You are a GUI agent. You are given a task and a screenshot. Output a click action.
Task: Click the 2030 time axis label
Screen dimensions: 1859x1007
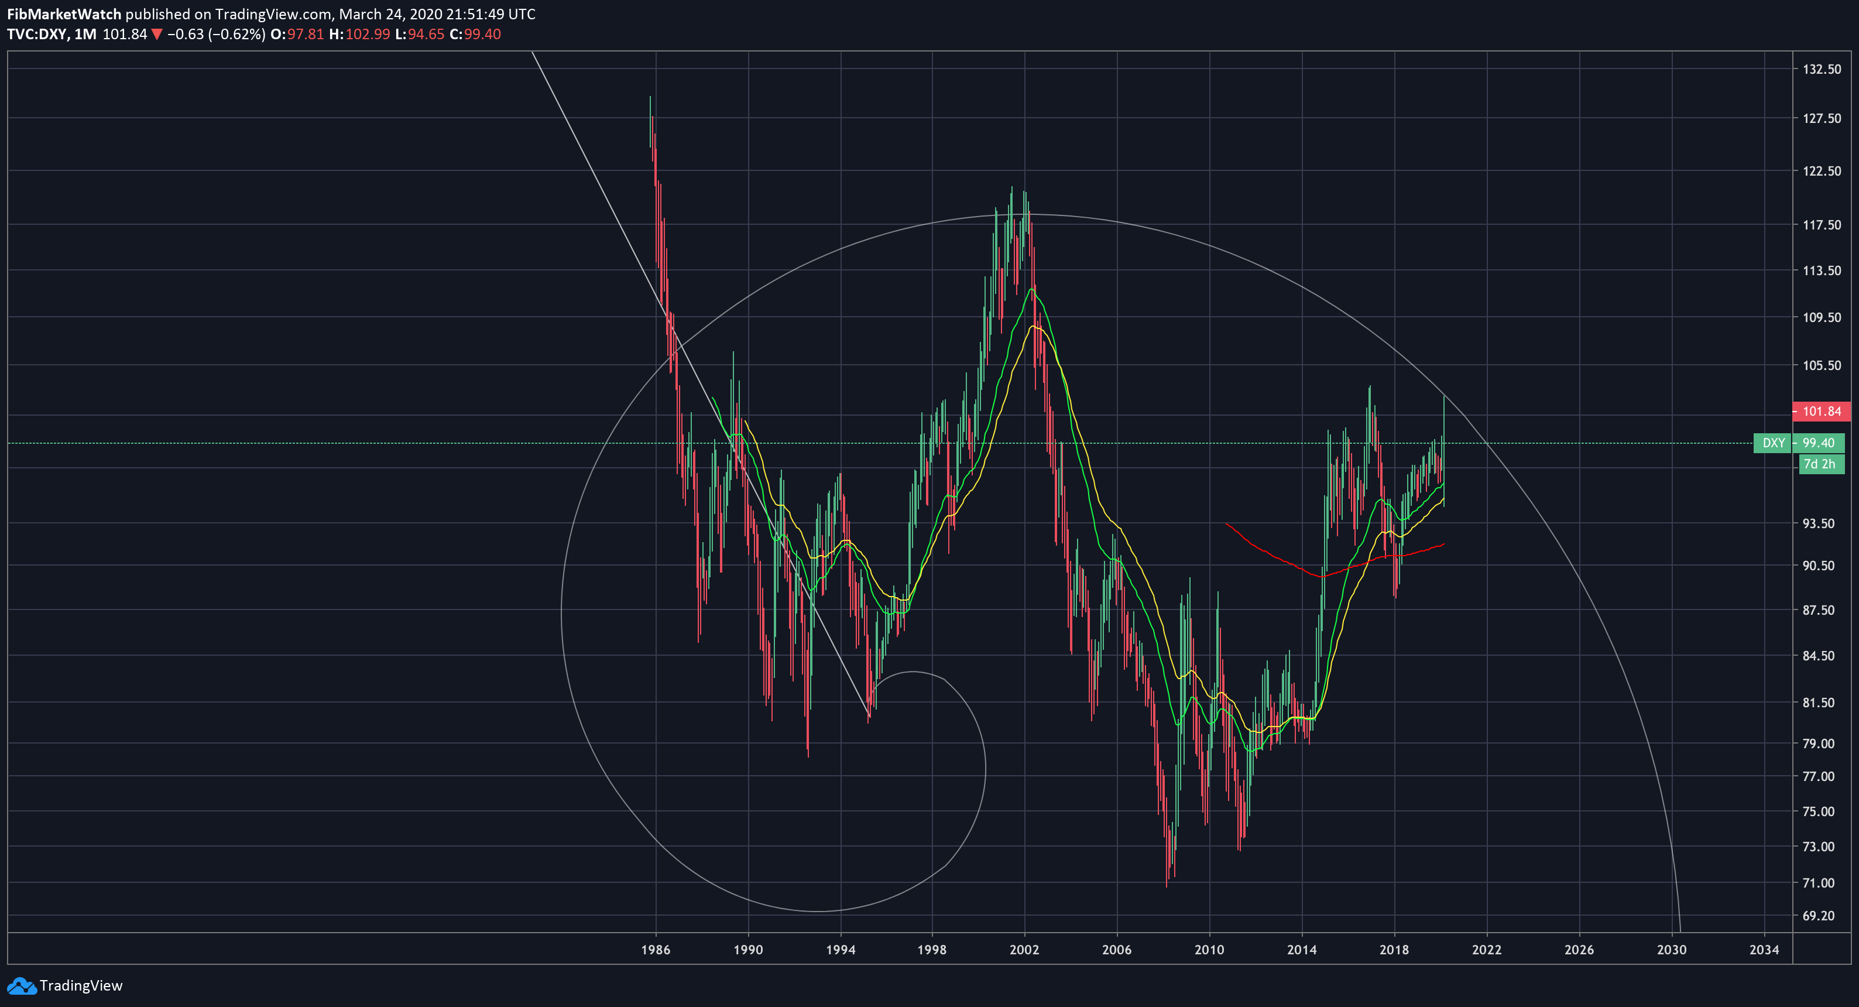pos(1671,950)
